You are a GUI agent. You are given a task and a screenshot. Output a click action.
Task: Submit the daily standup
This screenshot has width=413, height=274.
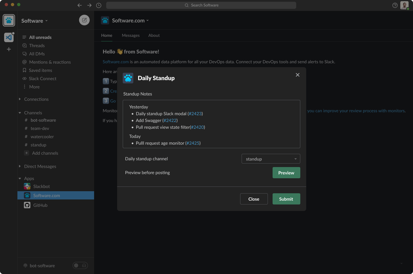pos(286,199)
